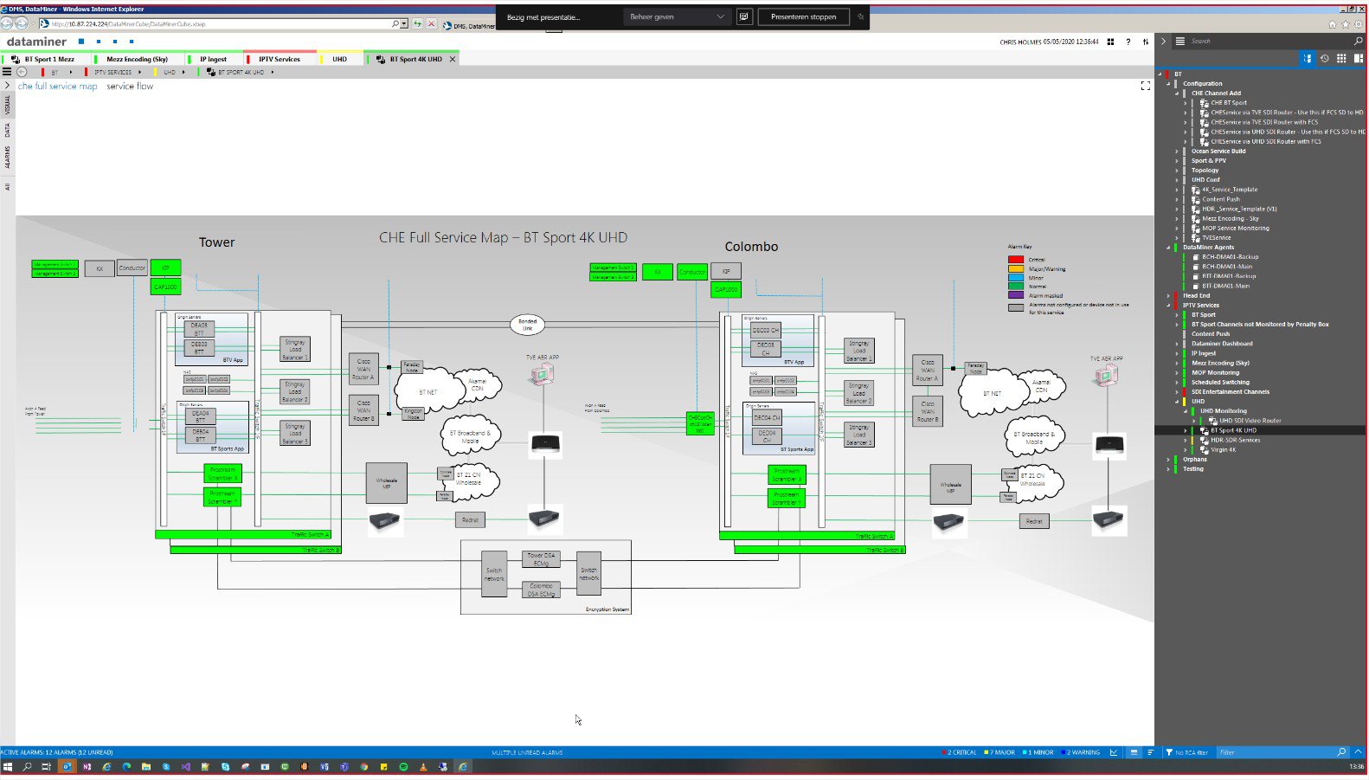Toggle the No RCA filter
This screenshot has height=780, width=1369.
[x=1186, y=752]
